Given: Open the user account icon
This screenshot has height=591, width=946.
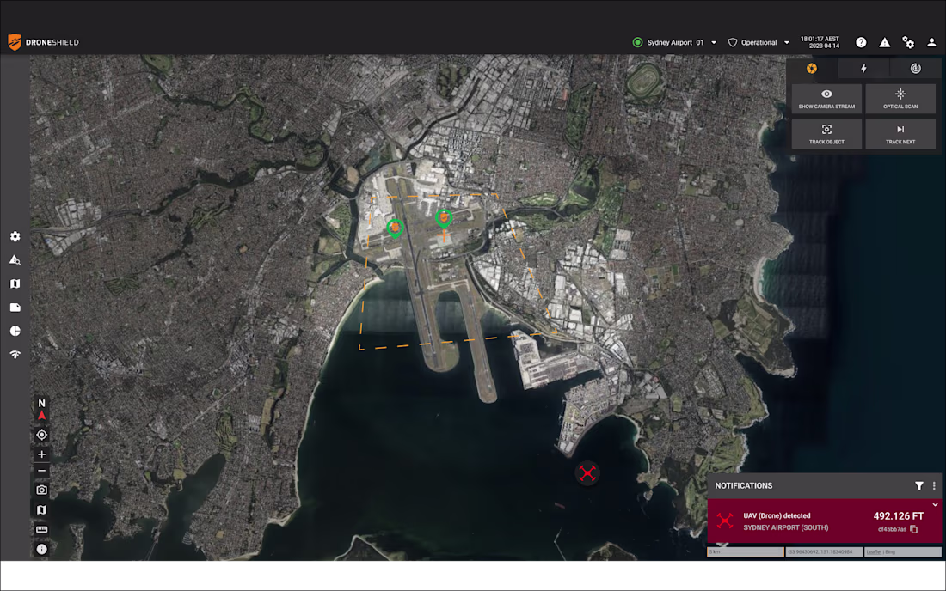Looking at the screenshot, I should [931, 42].
